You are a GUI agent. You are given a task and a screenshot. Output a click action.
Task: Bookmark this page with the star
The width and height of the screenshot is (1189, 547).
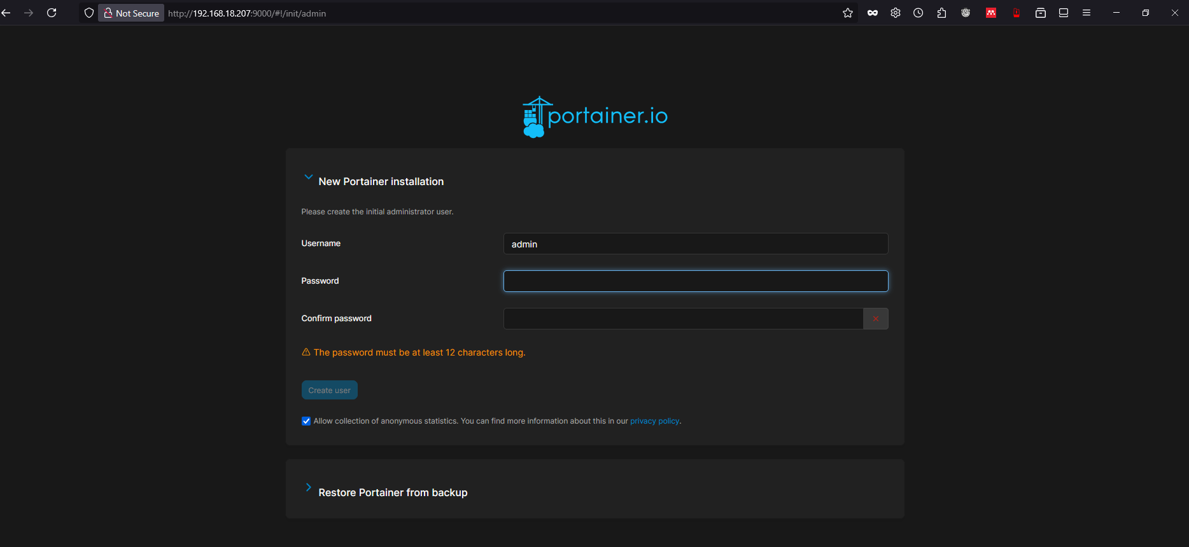point(848,13)
